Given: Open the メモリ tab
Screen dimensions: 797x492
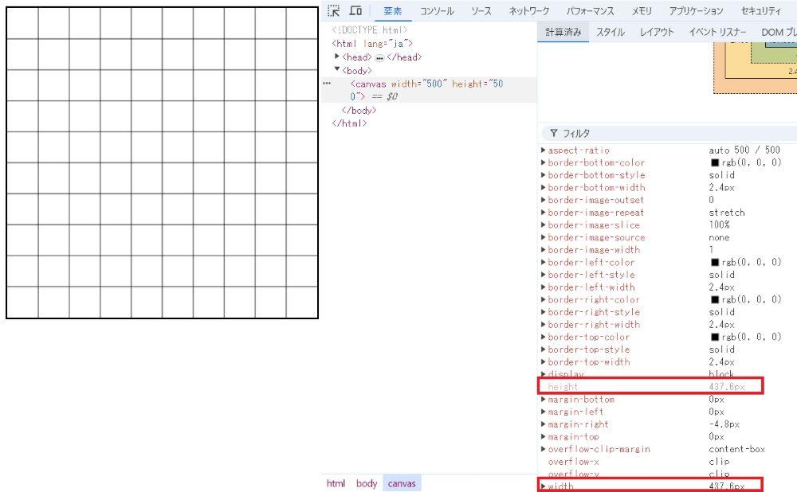Looking at the screenshot, I should (x=642, y=11).
